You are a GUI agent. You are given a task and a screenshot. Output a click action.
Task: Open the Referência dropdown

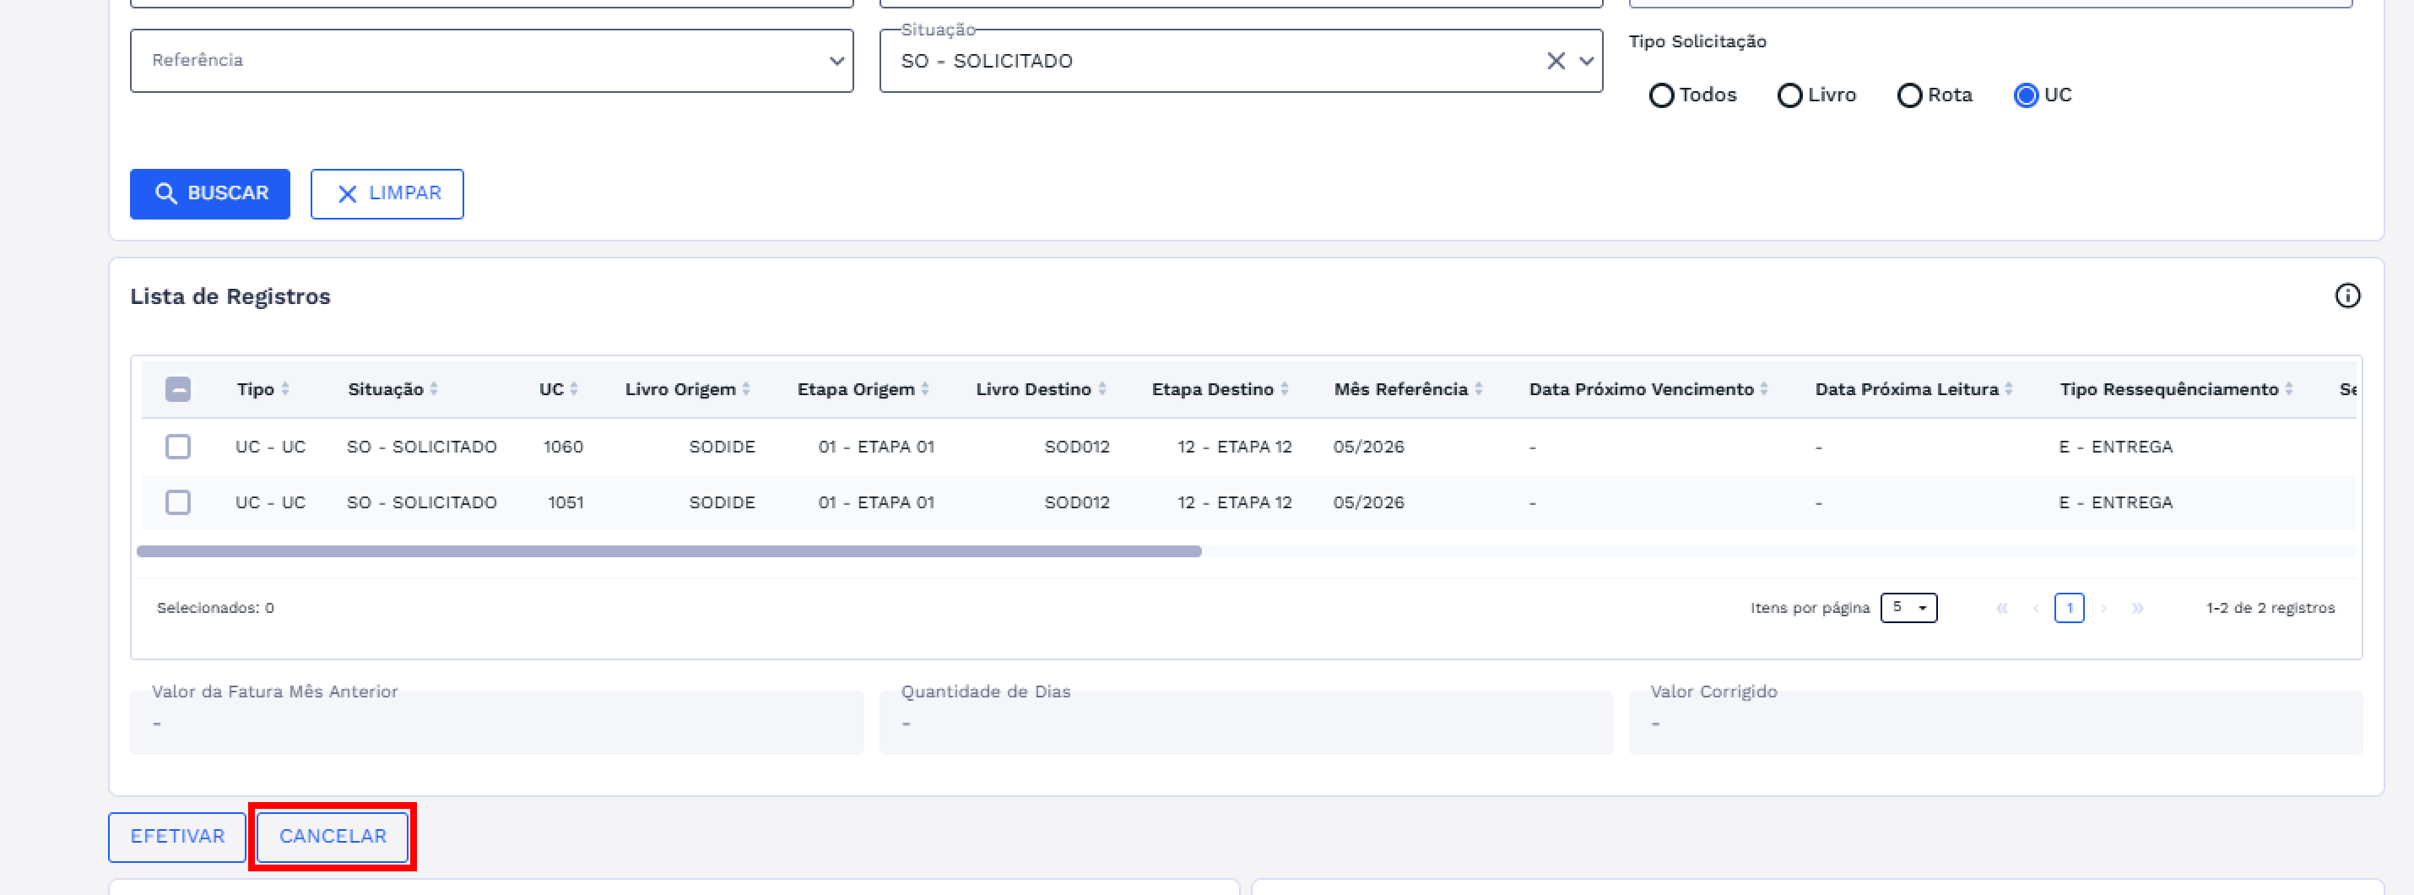[x=491, y=61]
